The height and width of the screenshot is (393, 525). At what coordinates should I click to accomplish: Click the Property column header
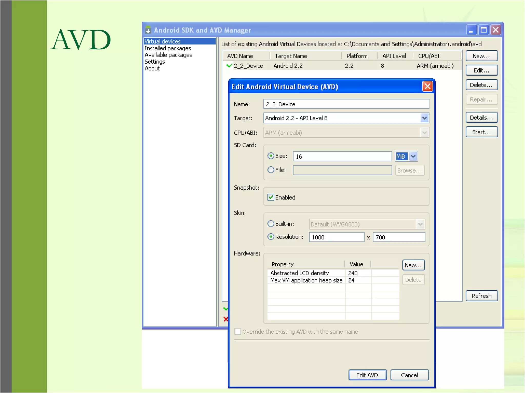(306, 264)
